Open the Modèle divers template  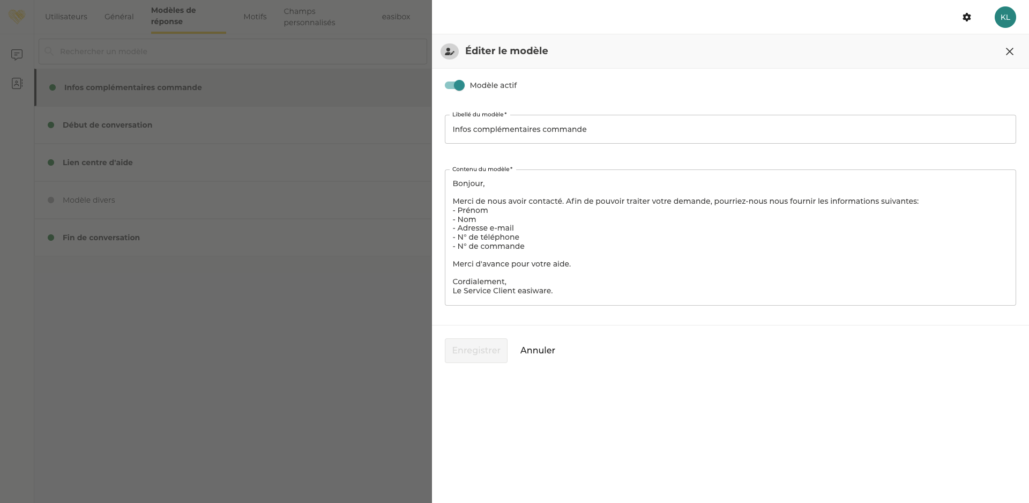[89, 200]
